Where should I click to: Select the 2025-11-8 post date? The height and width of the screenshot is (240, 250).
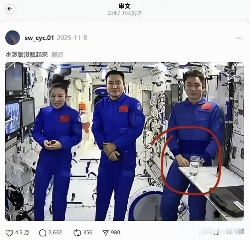coord(72,38)
